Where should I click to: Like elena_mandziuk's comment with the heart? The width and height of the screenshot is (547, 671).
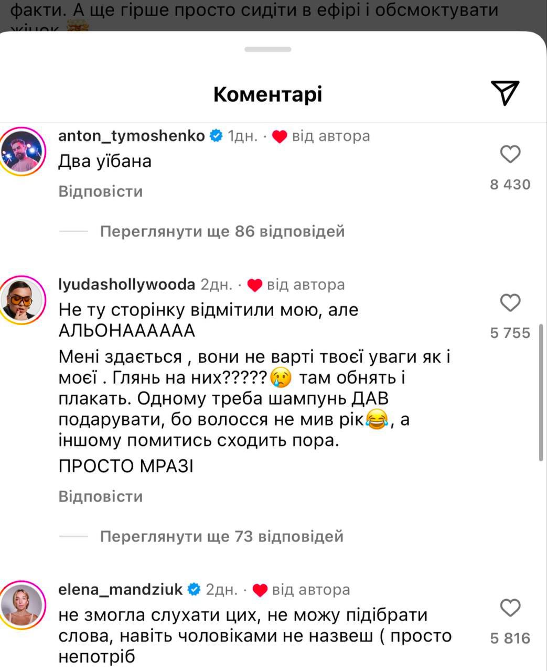point(510,608)
